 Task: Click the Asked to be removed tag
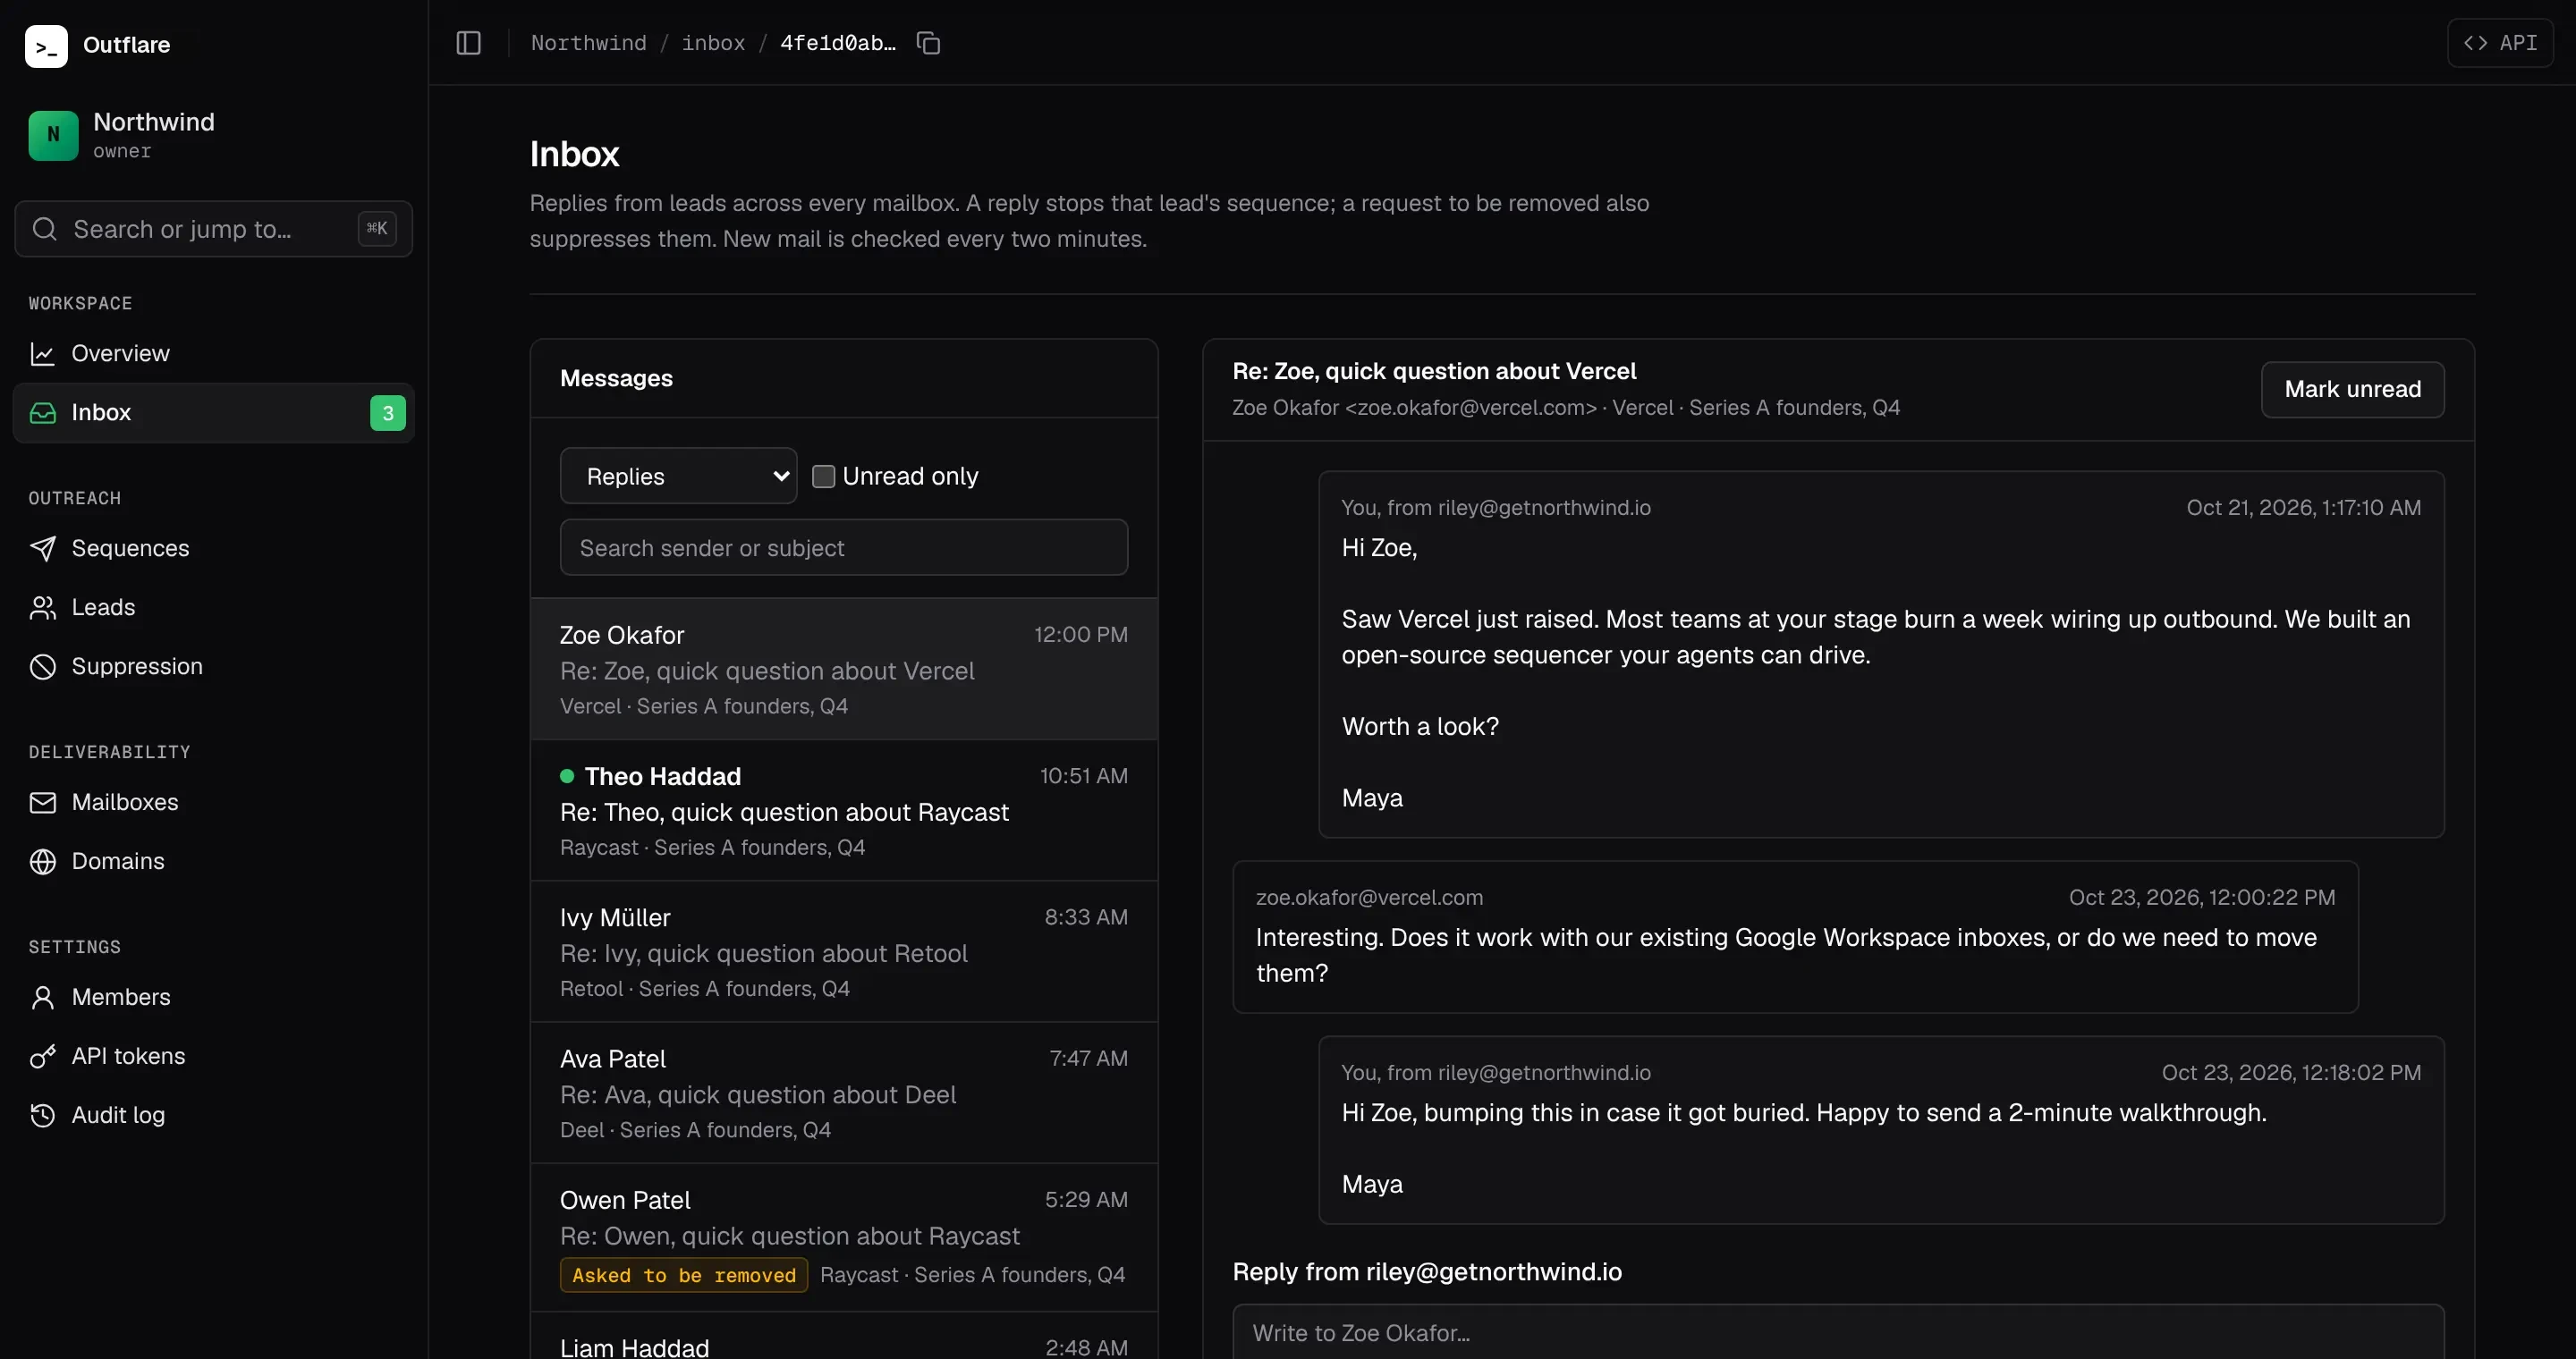684,1275
